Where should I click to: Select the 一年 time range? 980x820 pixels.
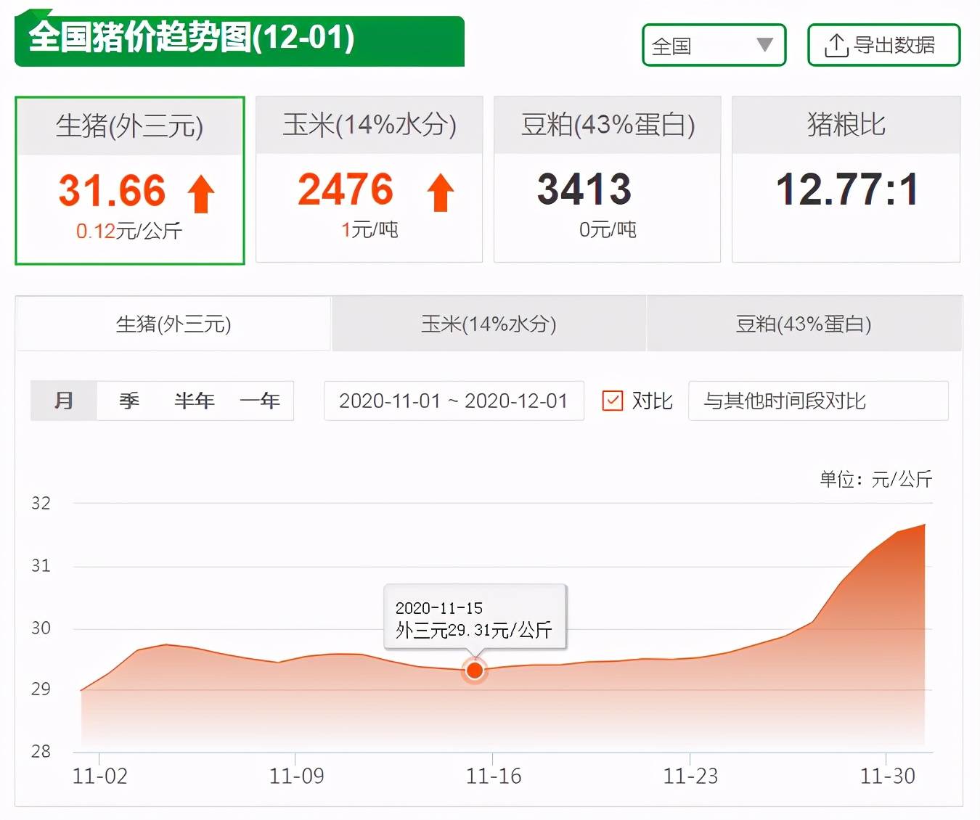point(260,401)
